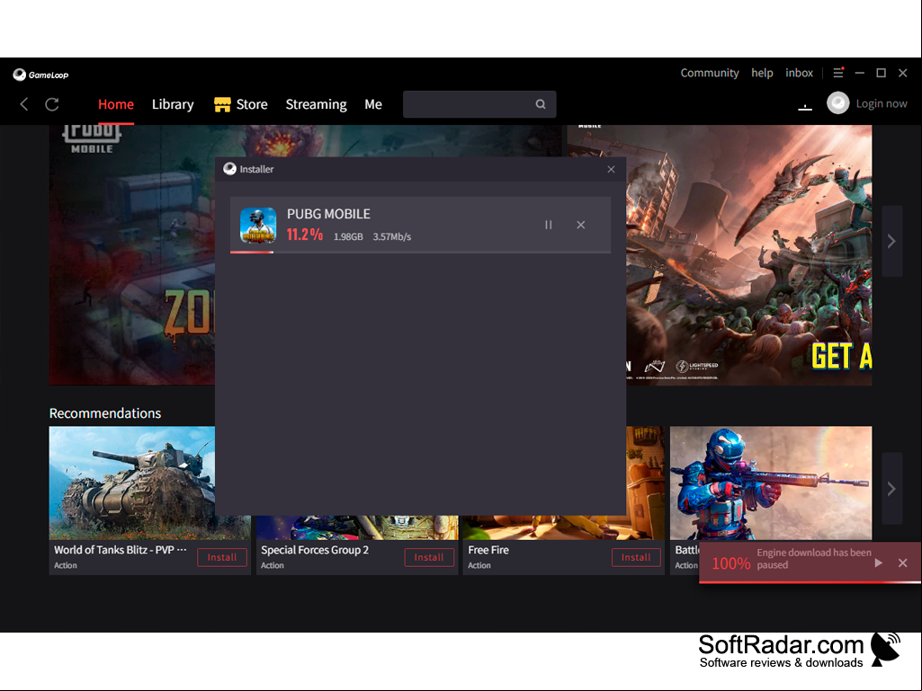Screen dimensions: 922x691
Task: Click the 1.98GB download size
Action: [x=348, y=237]
